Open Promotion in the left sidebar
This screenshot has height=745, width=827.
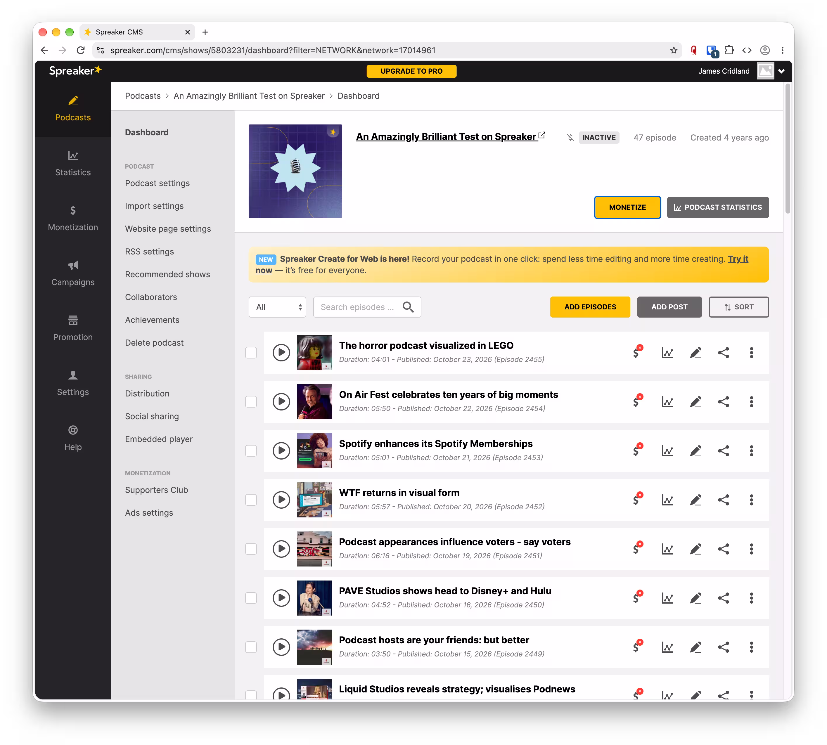(x=73, y=328)
